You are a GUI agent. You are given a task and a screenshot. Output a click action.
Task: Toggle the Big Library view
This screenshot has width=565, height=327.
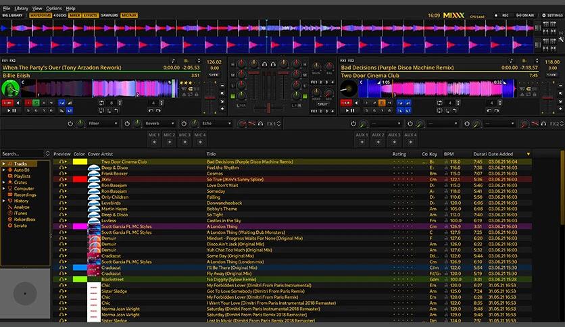[12, 16]
